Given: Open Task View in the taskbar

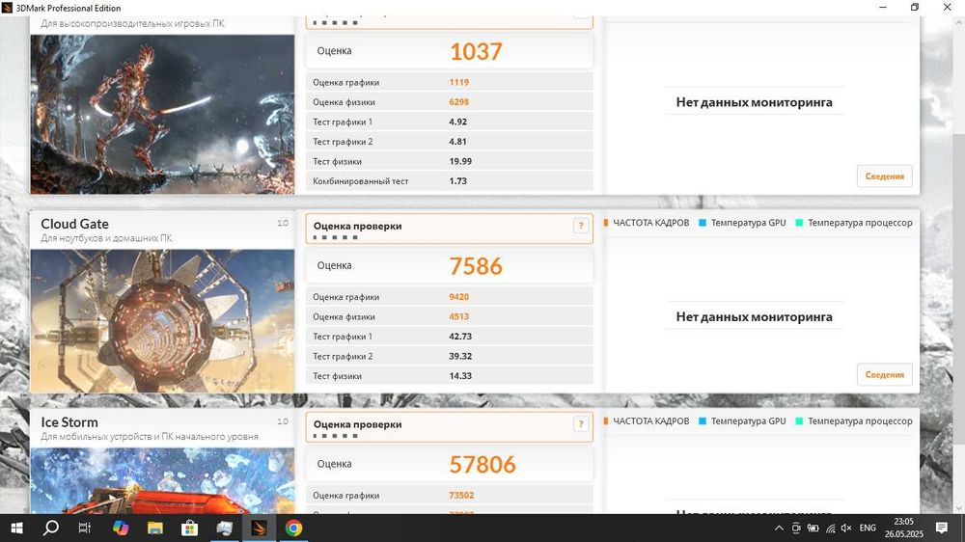Looking at the screenshot, I should [x=85, y=528].
